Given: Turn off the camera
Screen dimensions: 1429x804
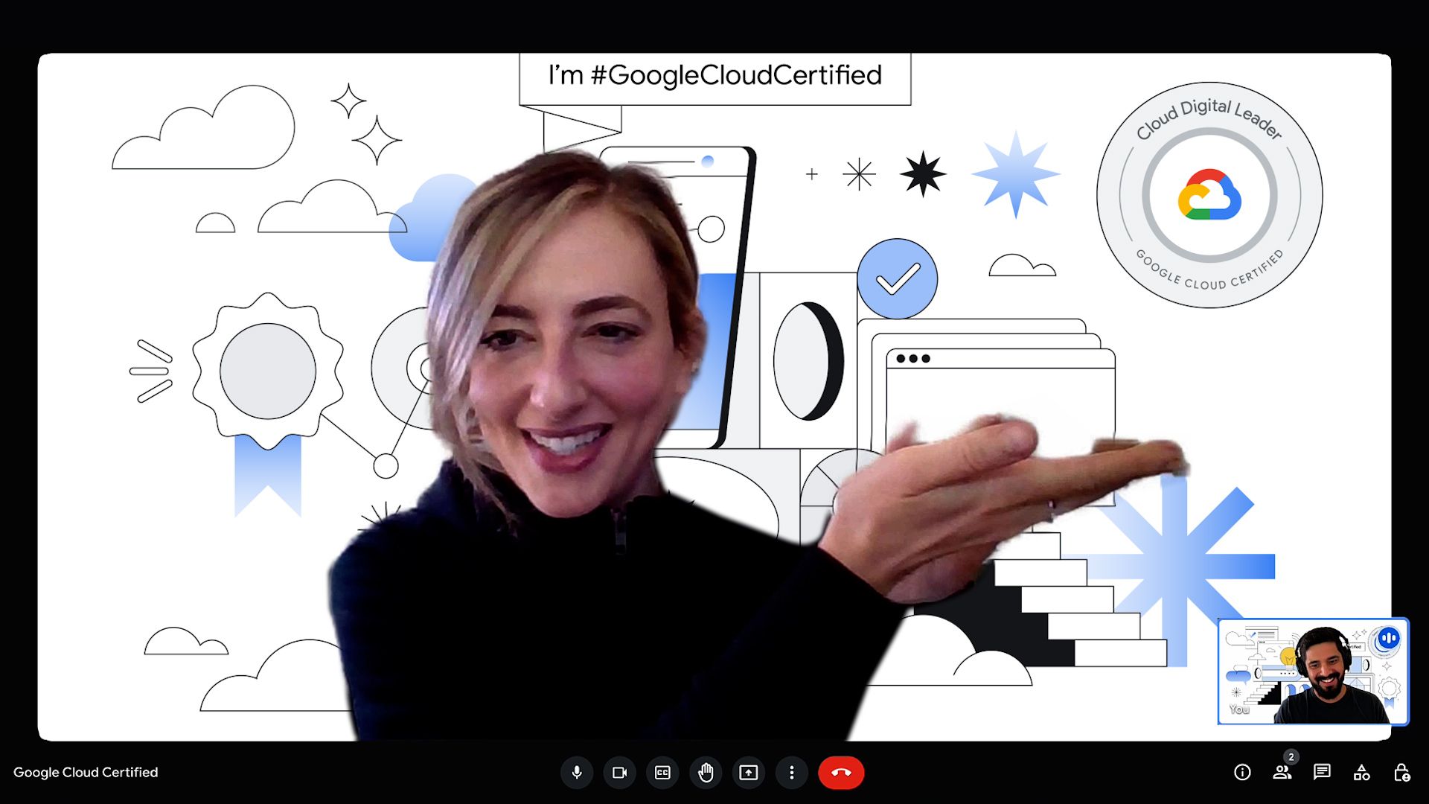Looking at the screenshot, I should tap(619, 773).
